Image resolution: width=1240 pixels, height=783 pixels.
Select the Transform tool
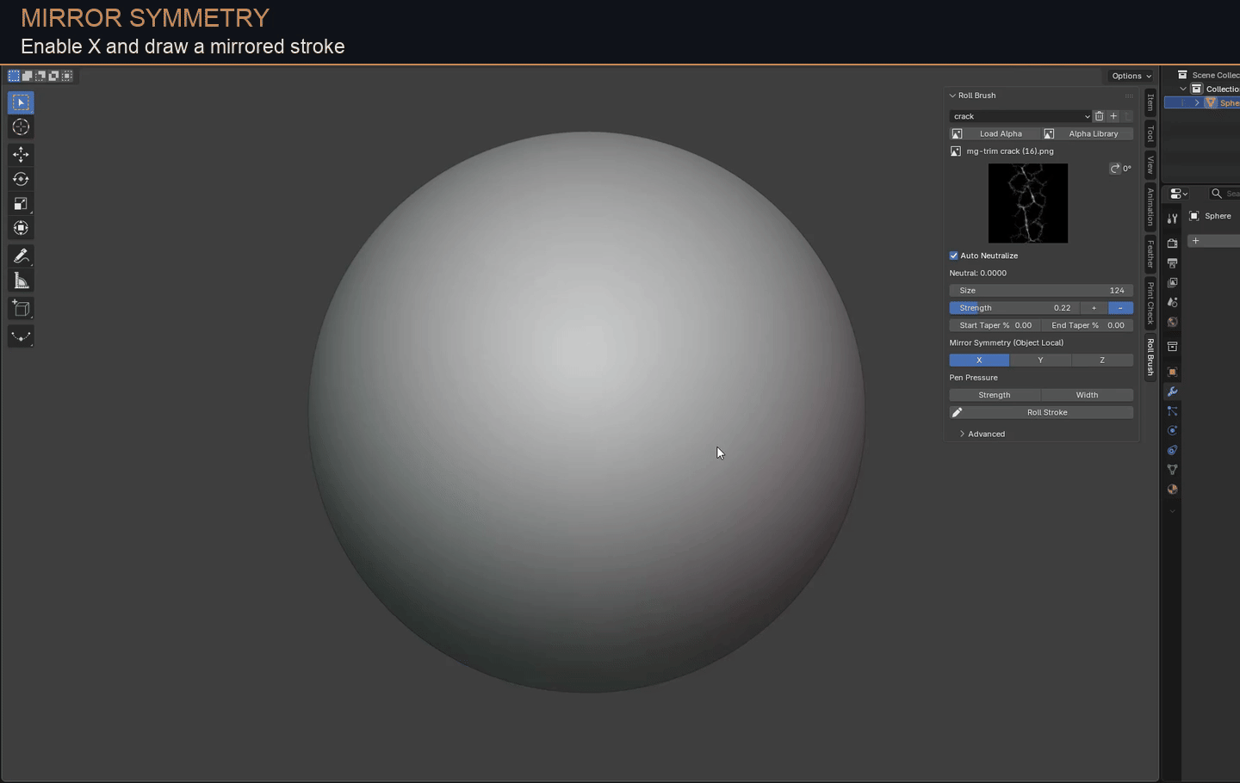tap(21, 228)
